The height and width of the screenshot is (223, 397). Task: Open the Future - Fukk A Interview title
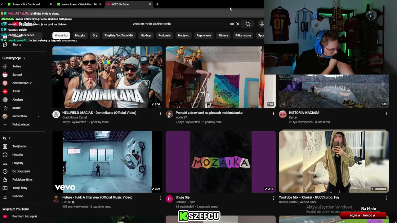click(97, 197)
